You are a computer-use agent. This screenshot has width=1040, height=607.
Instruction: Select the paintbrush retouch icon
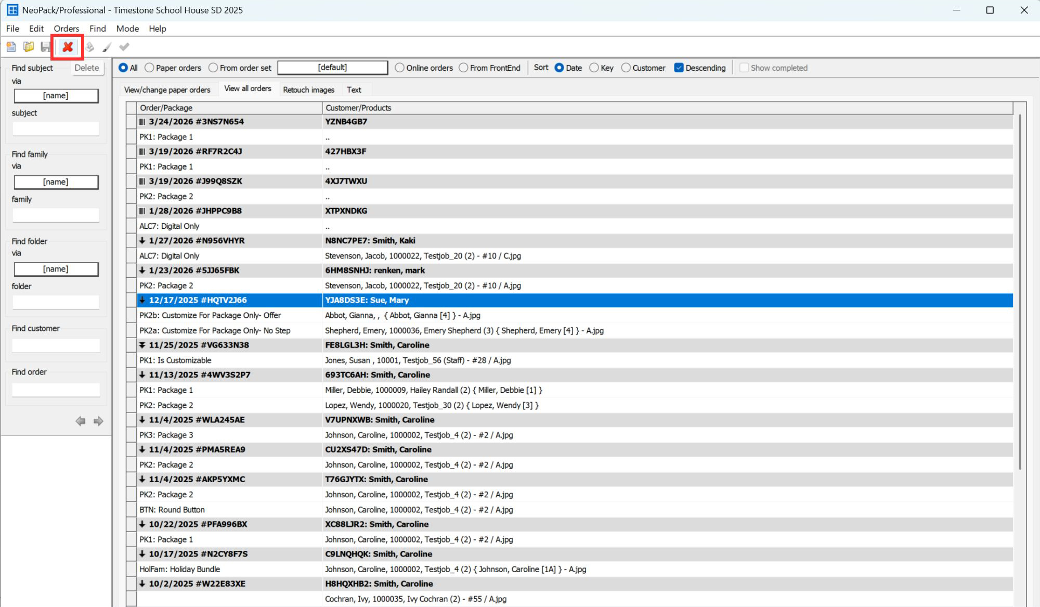pyautogui.click(x=107, y=47)
